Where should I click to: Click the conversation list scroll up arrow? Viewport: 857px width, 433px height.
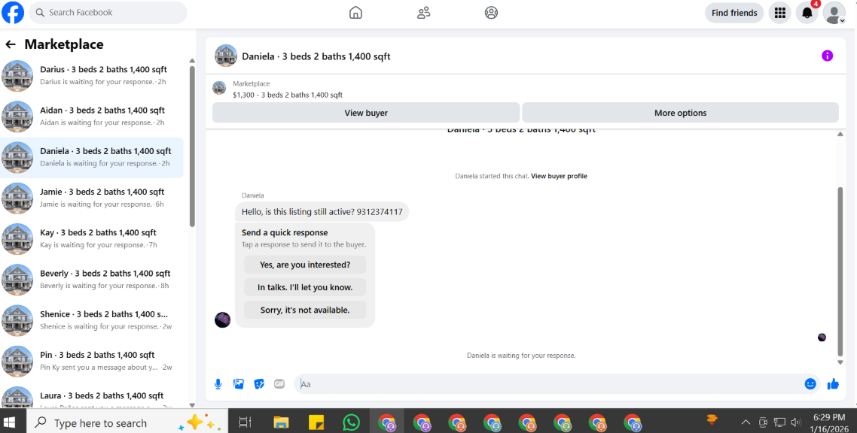(192, 61)
